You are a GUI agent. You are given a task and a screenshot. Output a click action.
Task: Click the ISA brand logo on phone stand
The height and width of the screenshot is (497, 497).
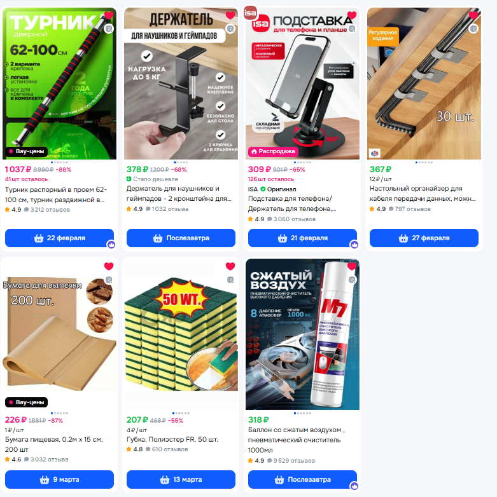click(250, 13)
